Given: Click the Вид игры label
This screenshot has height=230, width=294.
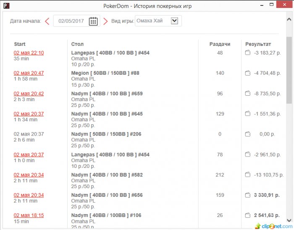Looking at the screenshot, I should (x=123, y=21).
